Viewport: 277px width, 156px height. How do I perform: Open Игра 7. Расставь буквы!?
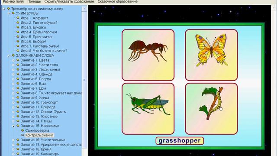(40, 46)
